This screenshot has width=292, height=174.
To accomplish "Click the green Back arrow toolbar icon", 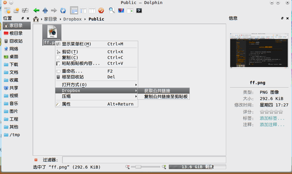I will click(36, 10).
